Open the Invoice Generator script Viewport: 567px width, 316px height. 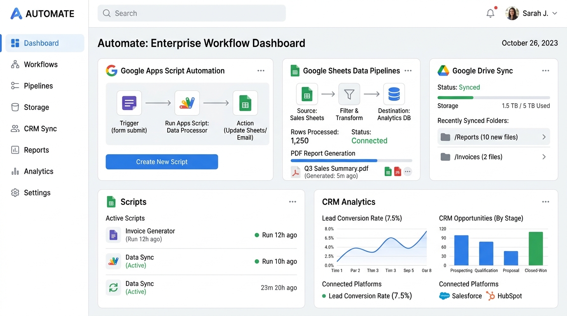[150, 231]
